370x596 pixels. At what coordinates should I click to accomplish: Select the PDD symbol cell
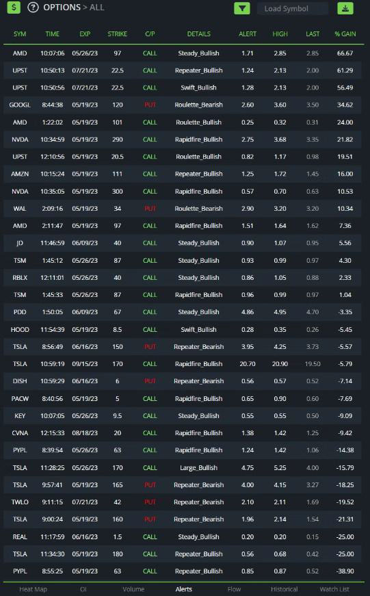[20, 311]
